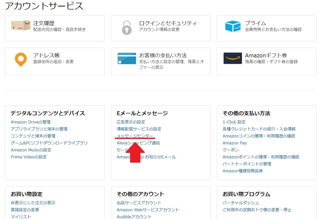This screenshot has width=323, height=219.
Task: Open Amazonコインの獲得・利用履歴の確認 link
Action: [259, 136]
